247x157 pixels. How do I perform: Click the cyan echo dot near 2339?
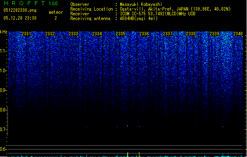coord(223,127)
